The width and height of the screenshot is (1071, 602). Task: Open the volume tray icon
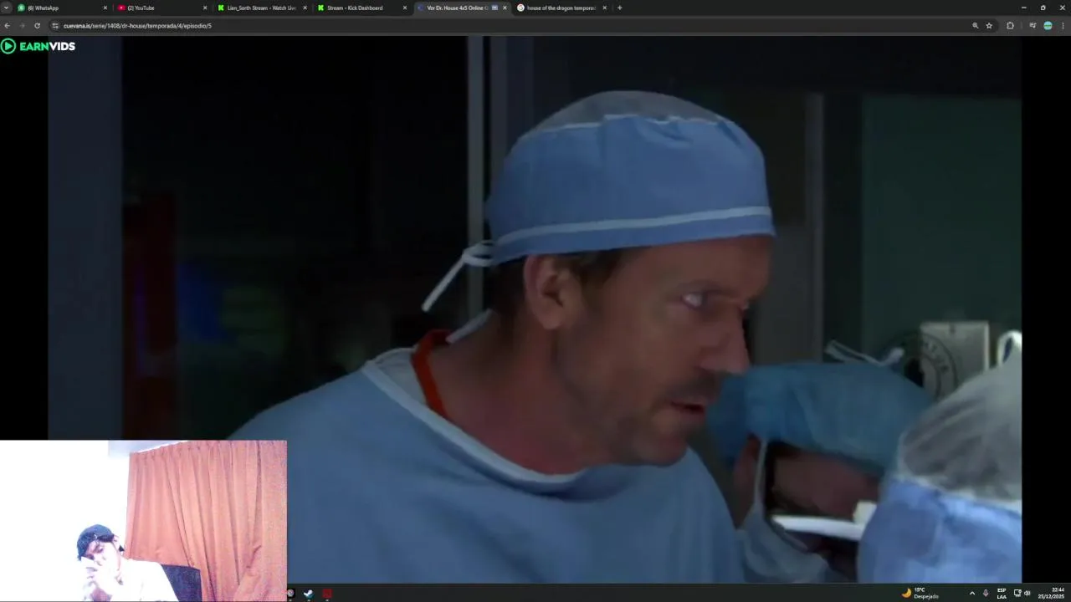click(x=1027, y=593)
